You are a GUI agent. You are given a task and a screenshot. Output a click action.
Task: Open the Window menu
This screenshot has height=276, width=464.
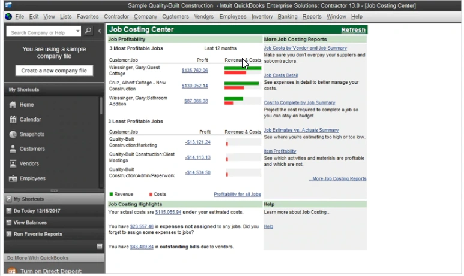[x=336, y=17]
